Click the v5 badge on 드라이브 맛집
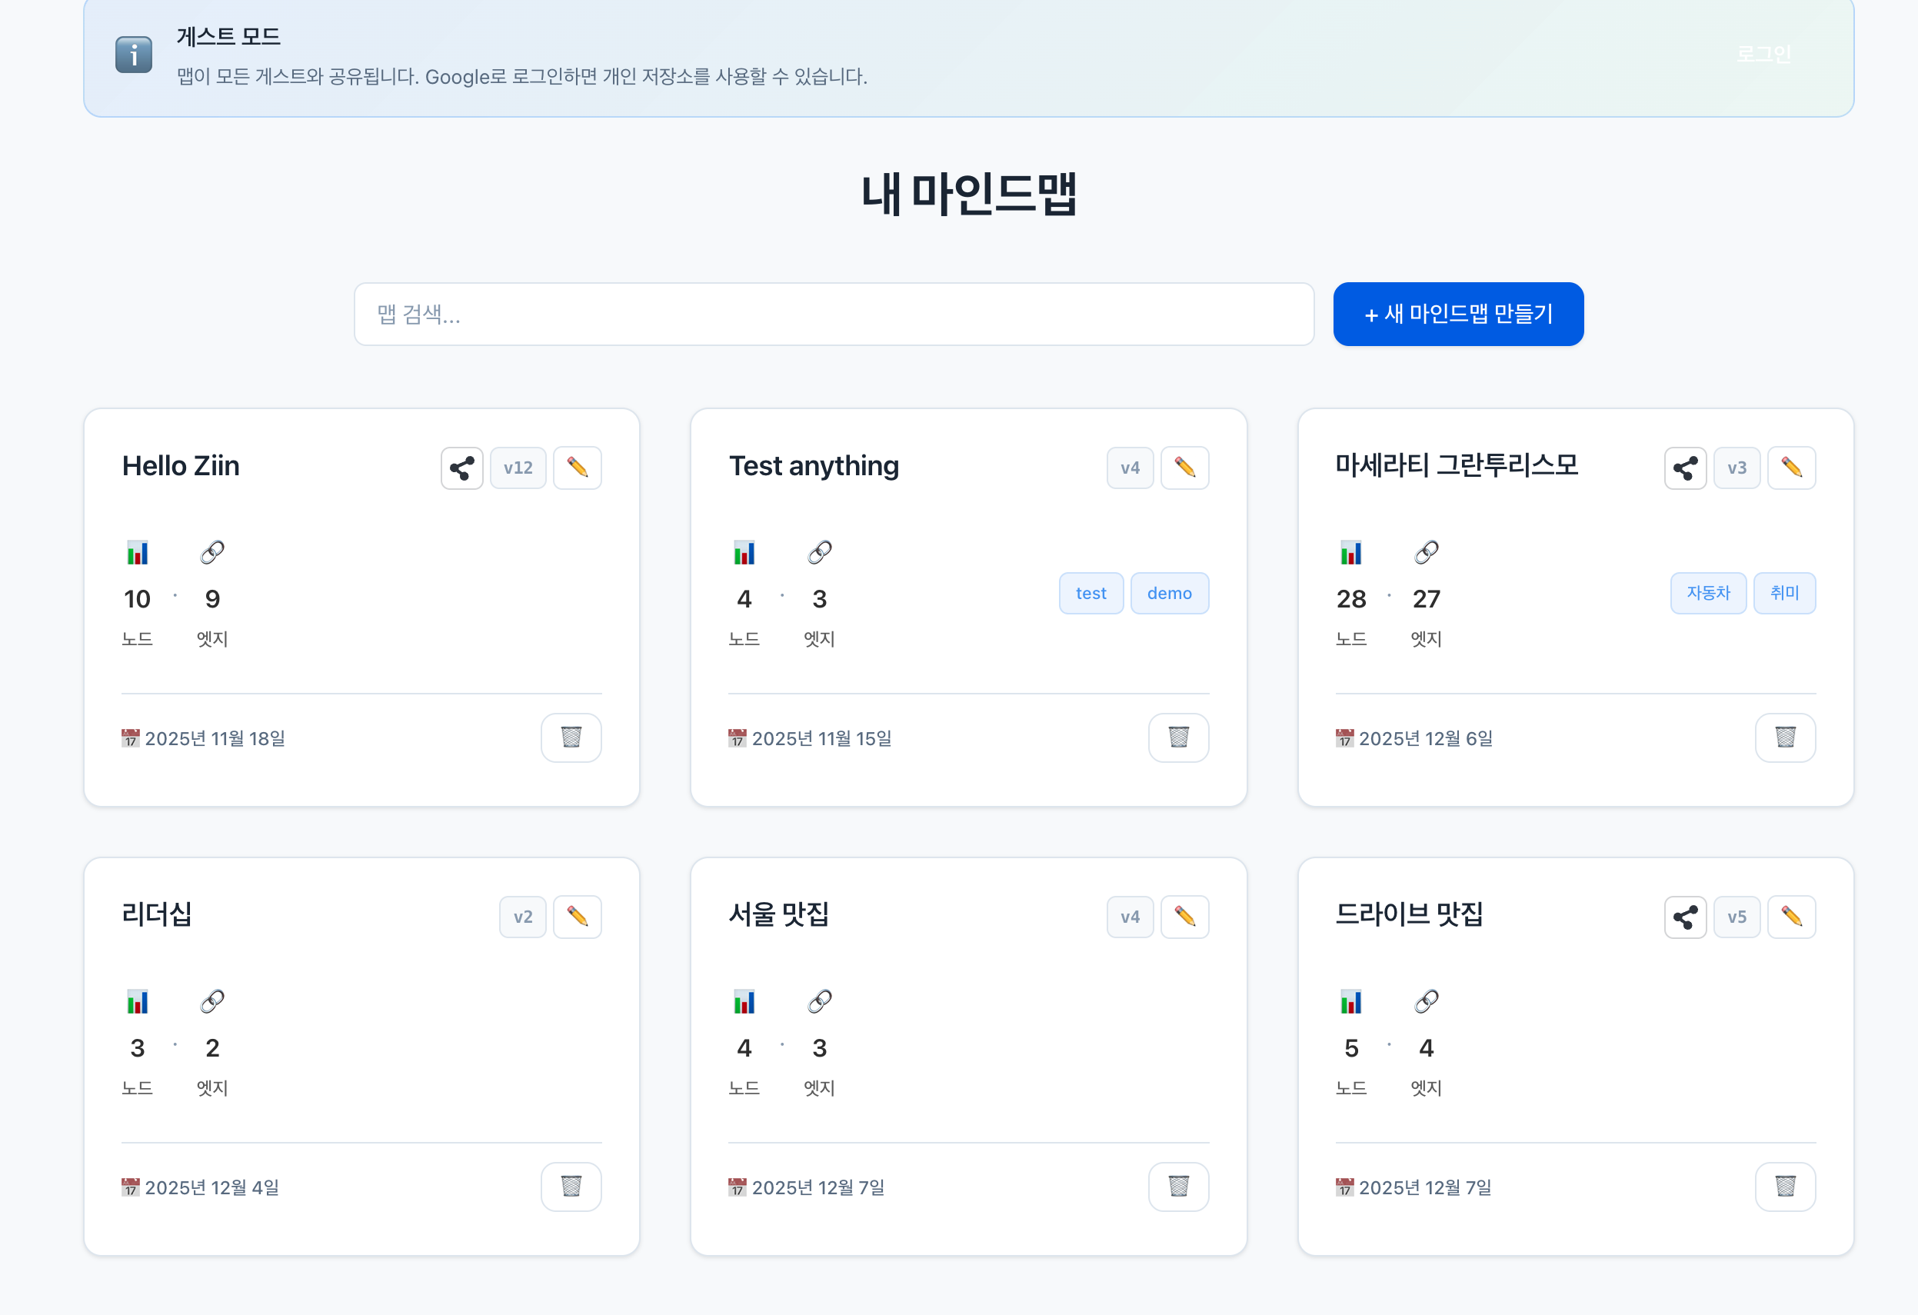Viewport: 1918px width, 1315px height. pyautogui.click(x=1737, y=917)
